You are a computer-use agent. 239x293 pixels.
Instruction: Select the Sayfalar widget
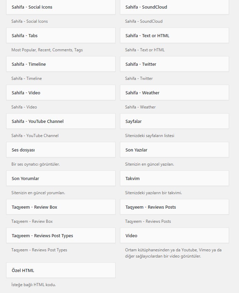175,121
